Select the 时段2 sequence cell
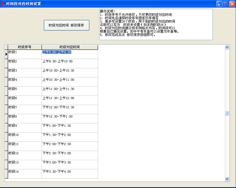This screenshot has height=188, width=236. tap(25, 64)
